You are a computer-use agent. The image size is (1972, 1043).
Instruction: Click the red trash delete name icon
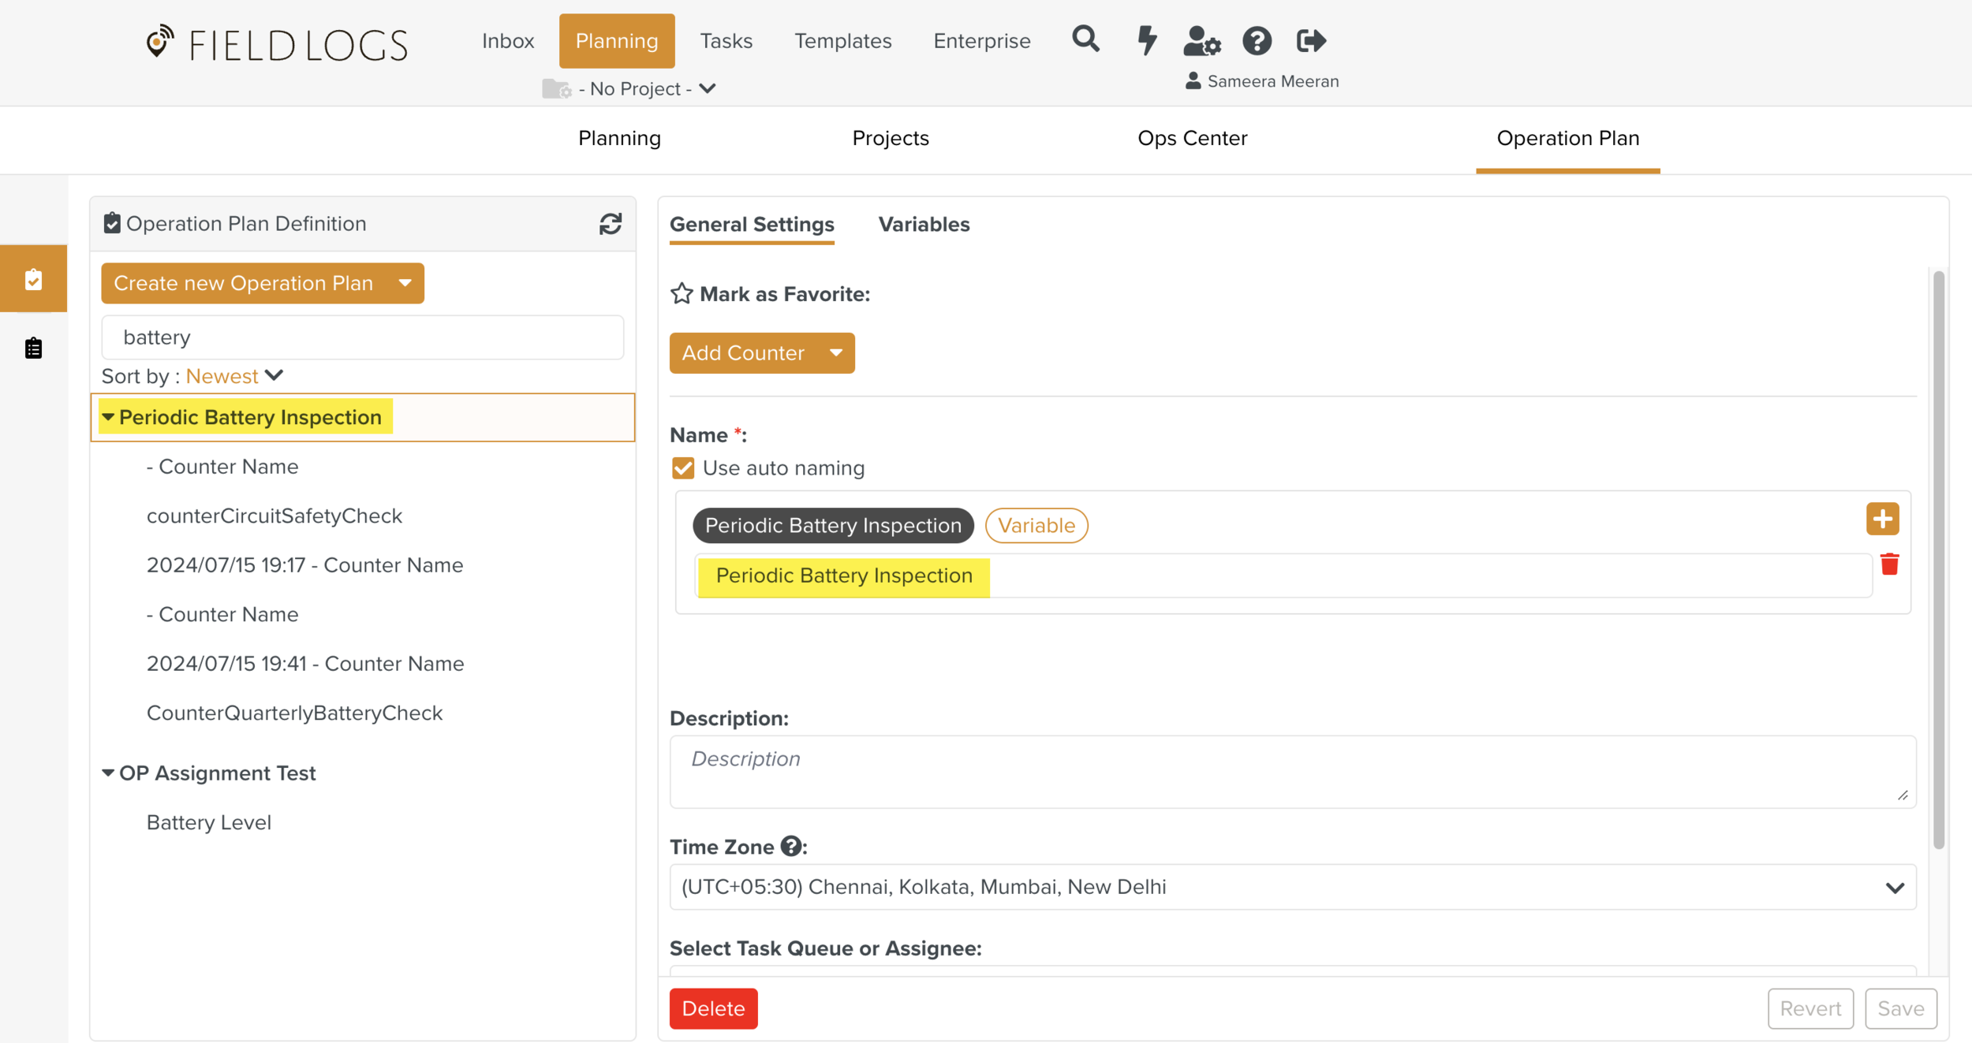tap(1889, 564)
